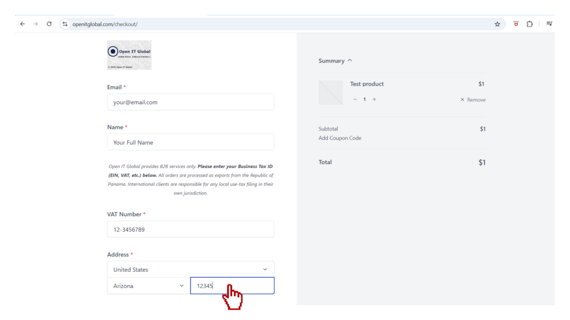Decrease Test product quantity with minus

pos(355,99)
